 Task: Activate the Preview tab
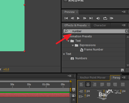(69, 12)
